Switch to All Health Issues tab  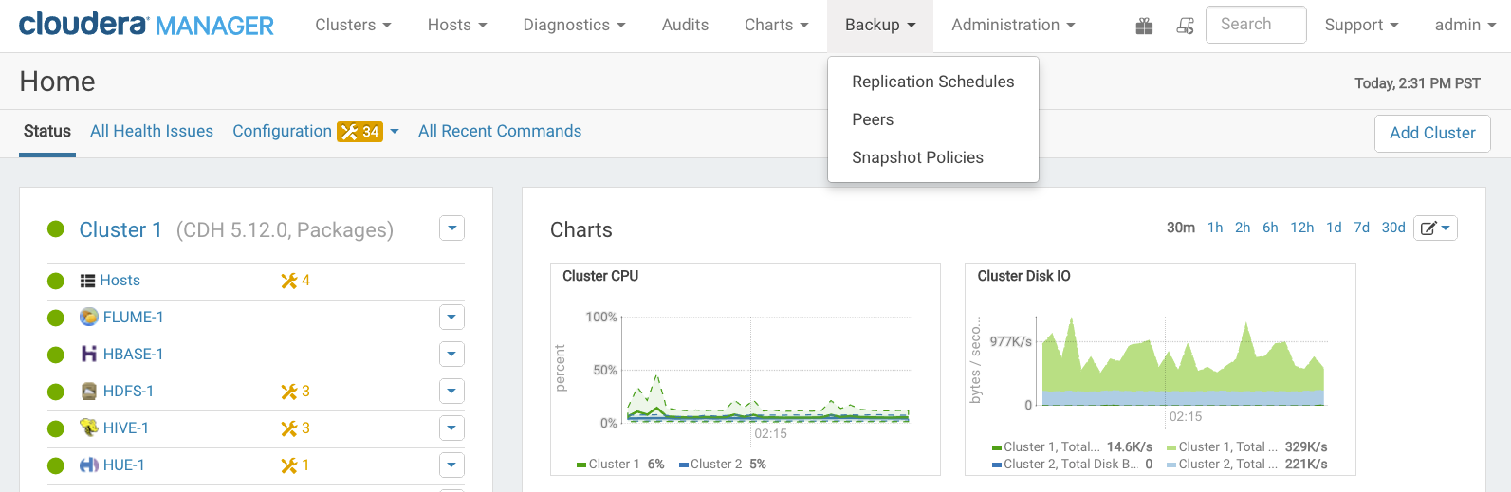152,131
